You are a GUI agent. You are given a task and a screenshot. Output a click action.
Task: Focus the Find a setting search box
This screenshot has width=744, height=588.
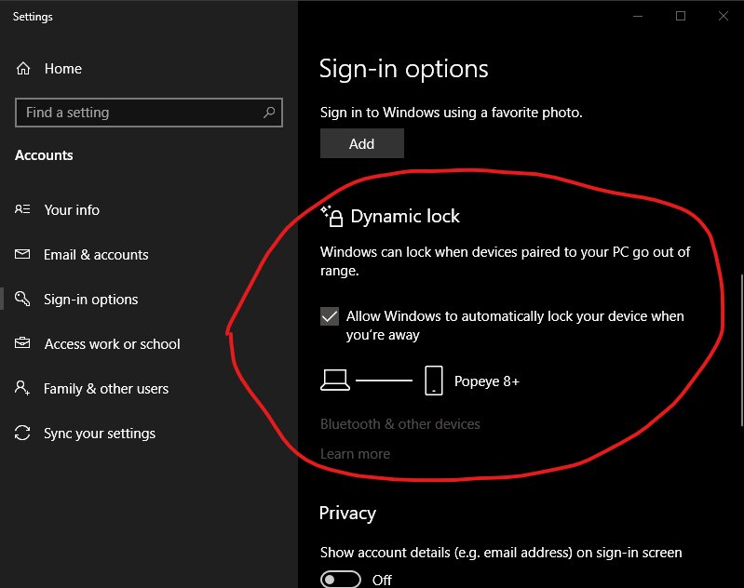(149, 113)
